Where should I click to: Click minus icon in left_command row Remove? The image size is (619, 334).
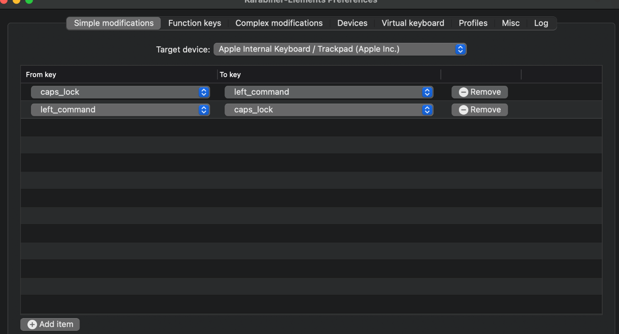(x=463, y=110)
